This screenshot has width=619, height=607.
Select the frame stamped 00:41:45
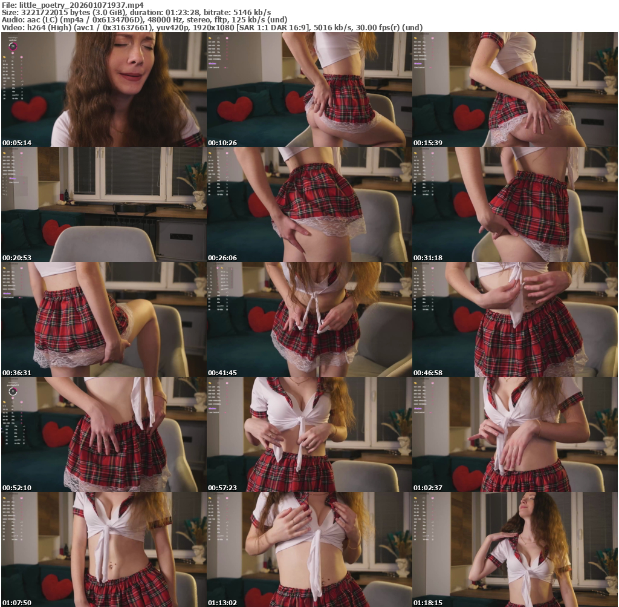pyautogui.click(x=308, y=320)
